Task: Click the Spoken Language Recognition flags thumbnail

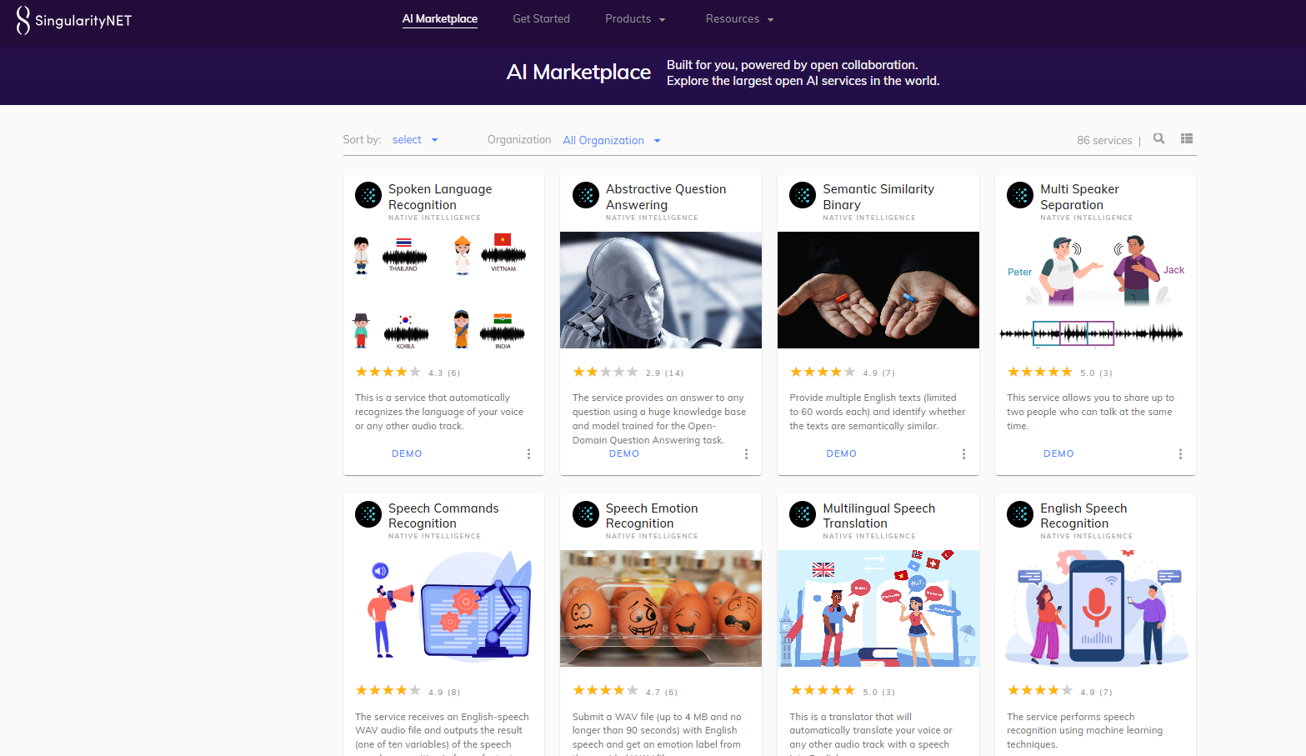Action: pyautogui.click(x=443, y=290)
